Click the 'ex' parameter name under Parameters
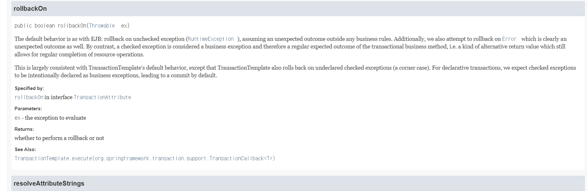This screenshot has height=191, width=587. click(18, 118)
